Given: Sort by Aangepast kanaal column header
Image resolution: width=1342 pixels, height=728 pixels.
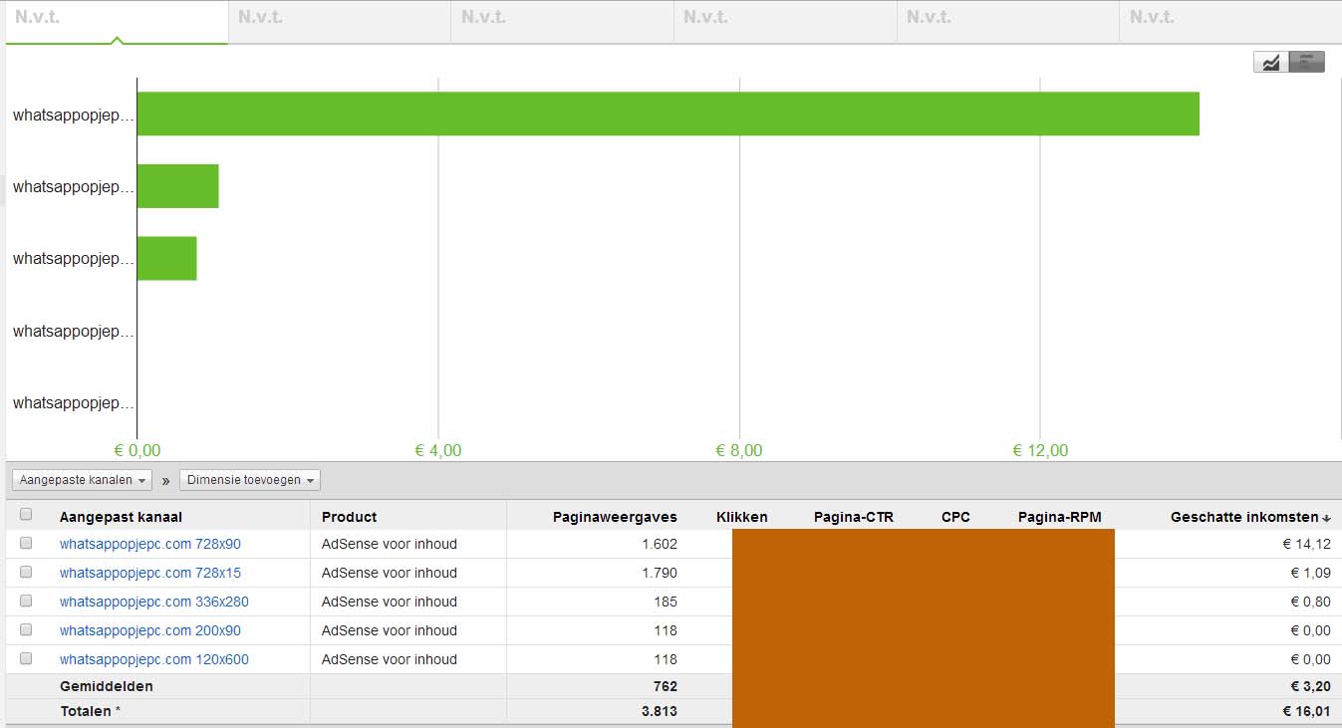Looking at the screenshot, I should click(x=121, y=517).
